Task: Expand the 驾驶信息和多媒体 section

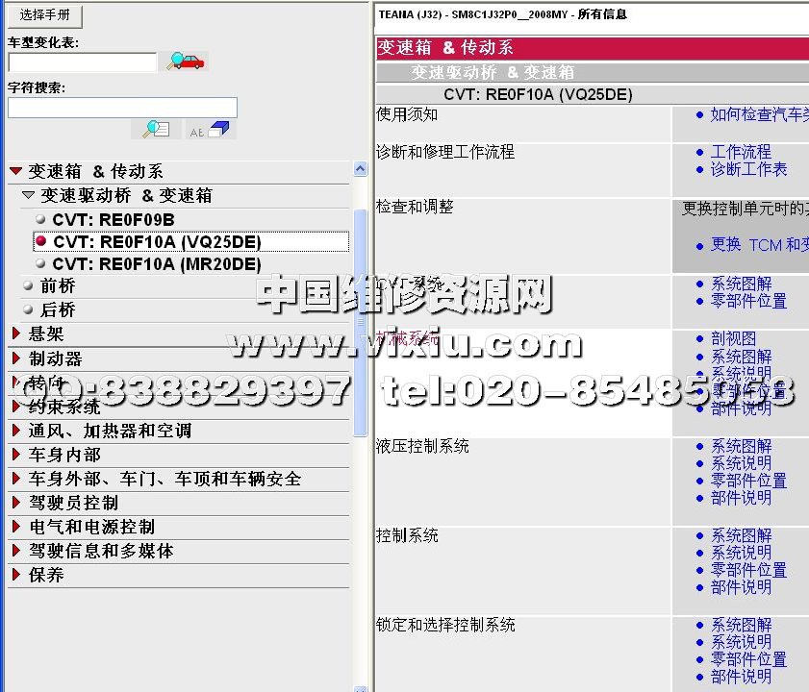Action: 16,550
